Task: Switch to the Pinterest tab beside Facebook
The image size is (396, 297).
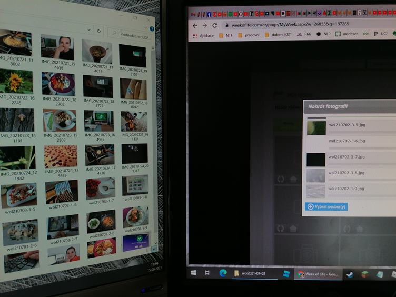Action: pyautogui.click(x=214, y=14)
